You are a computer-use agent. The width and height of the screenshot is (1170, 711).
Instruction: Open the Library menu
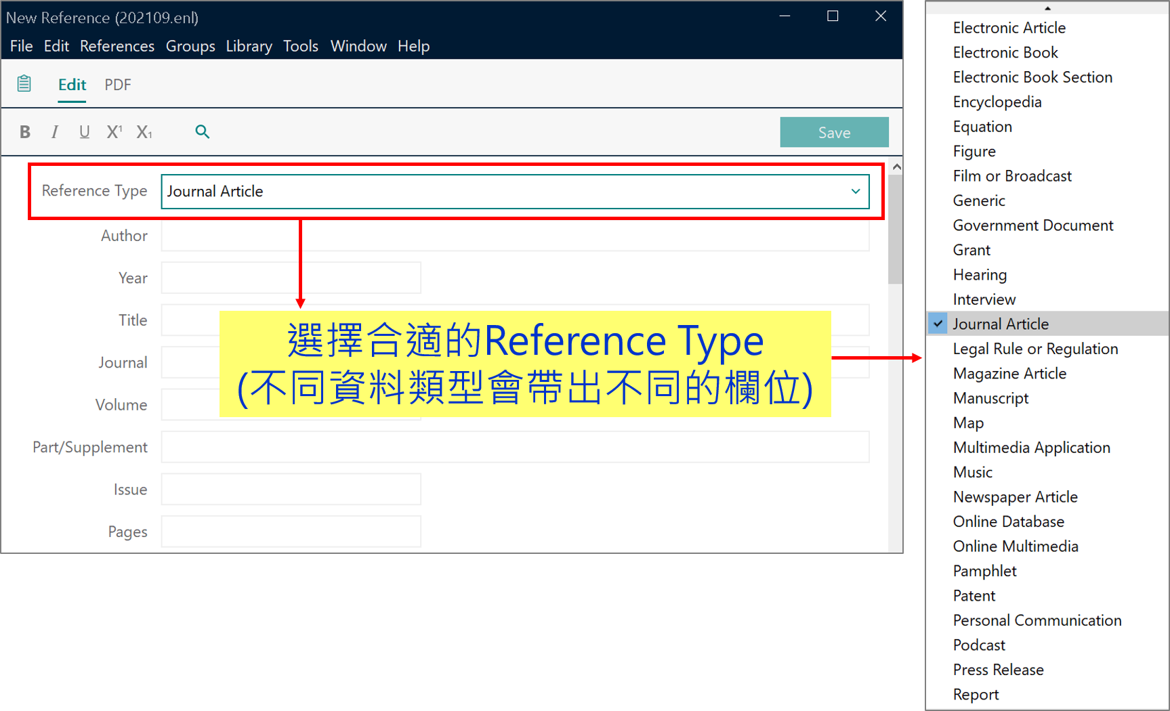pyautogui.click(x=249, y=46)
